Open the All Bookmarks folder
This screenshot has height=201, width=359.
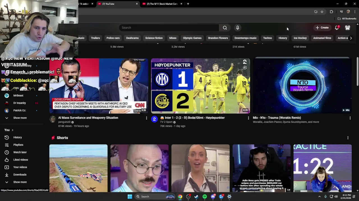coord(347,19)
